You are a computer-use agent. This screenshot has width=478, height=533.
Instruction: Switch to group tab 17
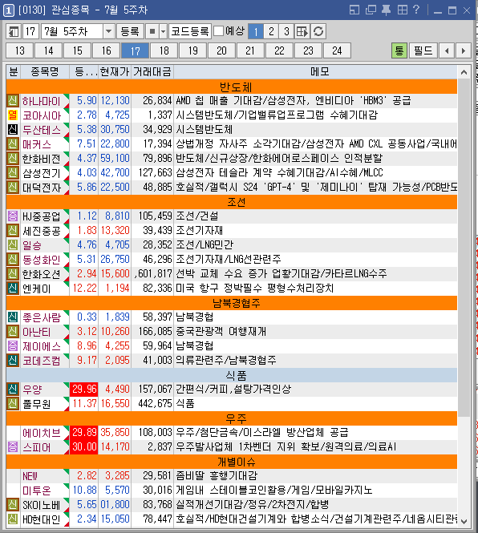click(x=135, y=50)
